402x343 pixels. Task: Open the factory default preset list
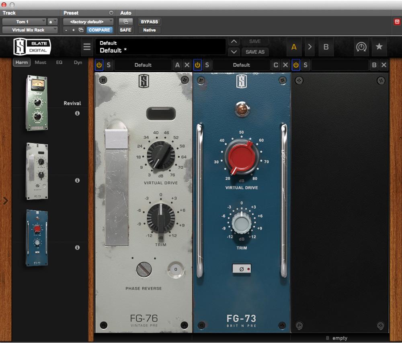[x=88, y=22]
